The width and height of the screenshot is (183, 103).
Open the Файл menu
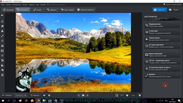pyautogui.click(x=3, y=5)
